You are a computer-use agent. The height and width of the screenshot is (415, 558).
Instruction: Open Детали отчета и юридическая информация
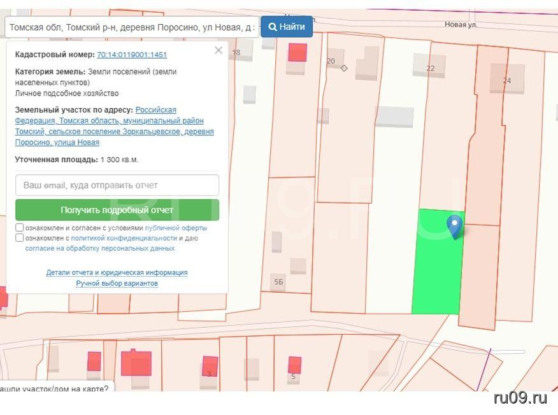[x=117, y=272]
